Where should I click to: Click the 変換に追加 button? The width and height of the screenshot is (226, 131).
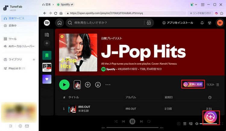pos(193,84)
